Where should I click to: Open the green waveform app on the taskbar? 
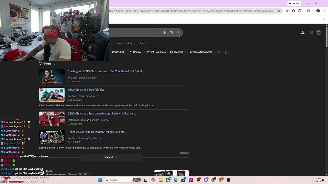[228, 180]
